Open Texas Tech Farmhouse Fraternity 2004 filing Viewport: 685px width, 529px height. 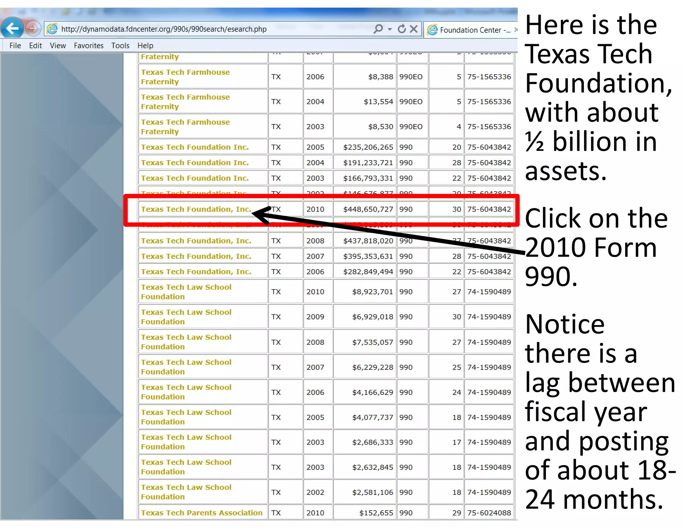pos(185,102)
